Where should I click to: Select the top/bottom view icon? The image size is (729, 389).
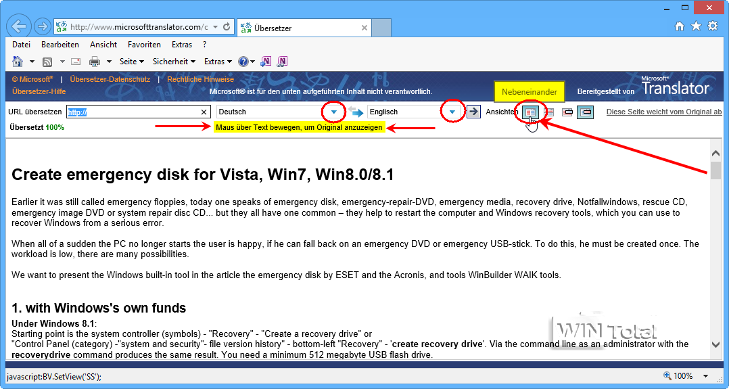[549, 112]
